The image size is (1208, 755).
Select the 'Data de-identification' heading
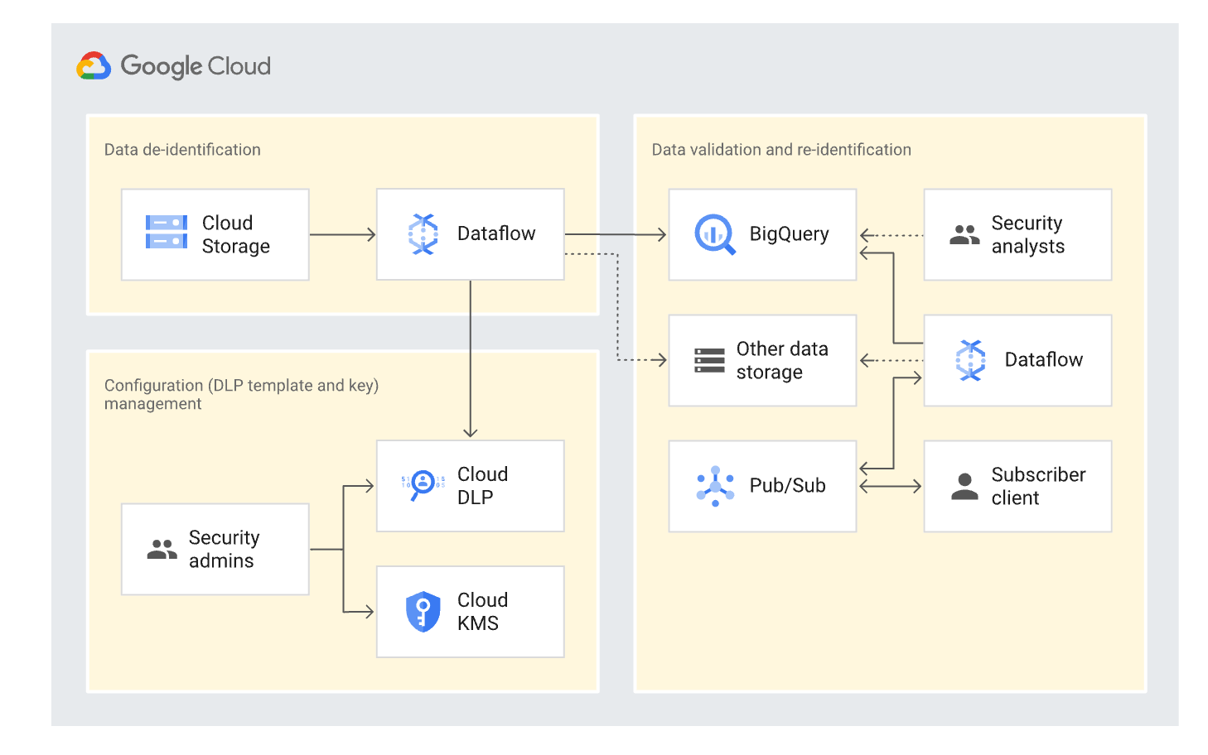coord(182,150)
